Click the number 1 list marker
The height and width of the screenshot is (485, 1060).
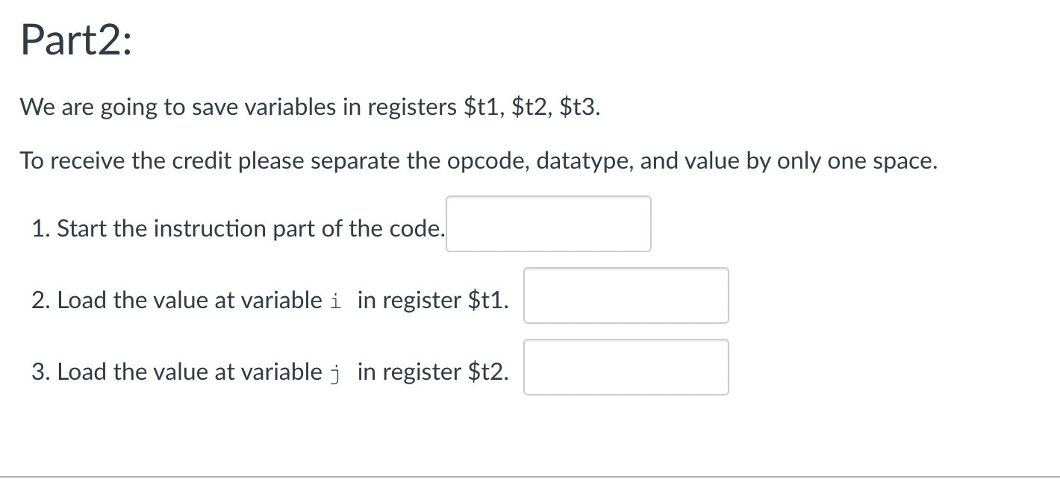[37, 228]
